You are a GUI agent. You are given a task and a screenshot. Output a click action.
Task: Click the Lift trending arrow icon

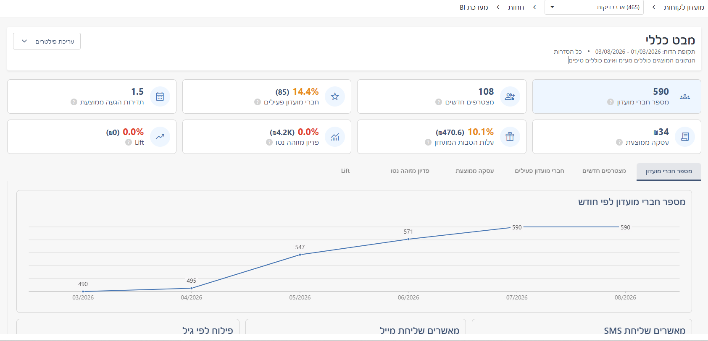pos(160,137)
